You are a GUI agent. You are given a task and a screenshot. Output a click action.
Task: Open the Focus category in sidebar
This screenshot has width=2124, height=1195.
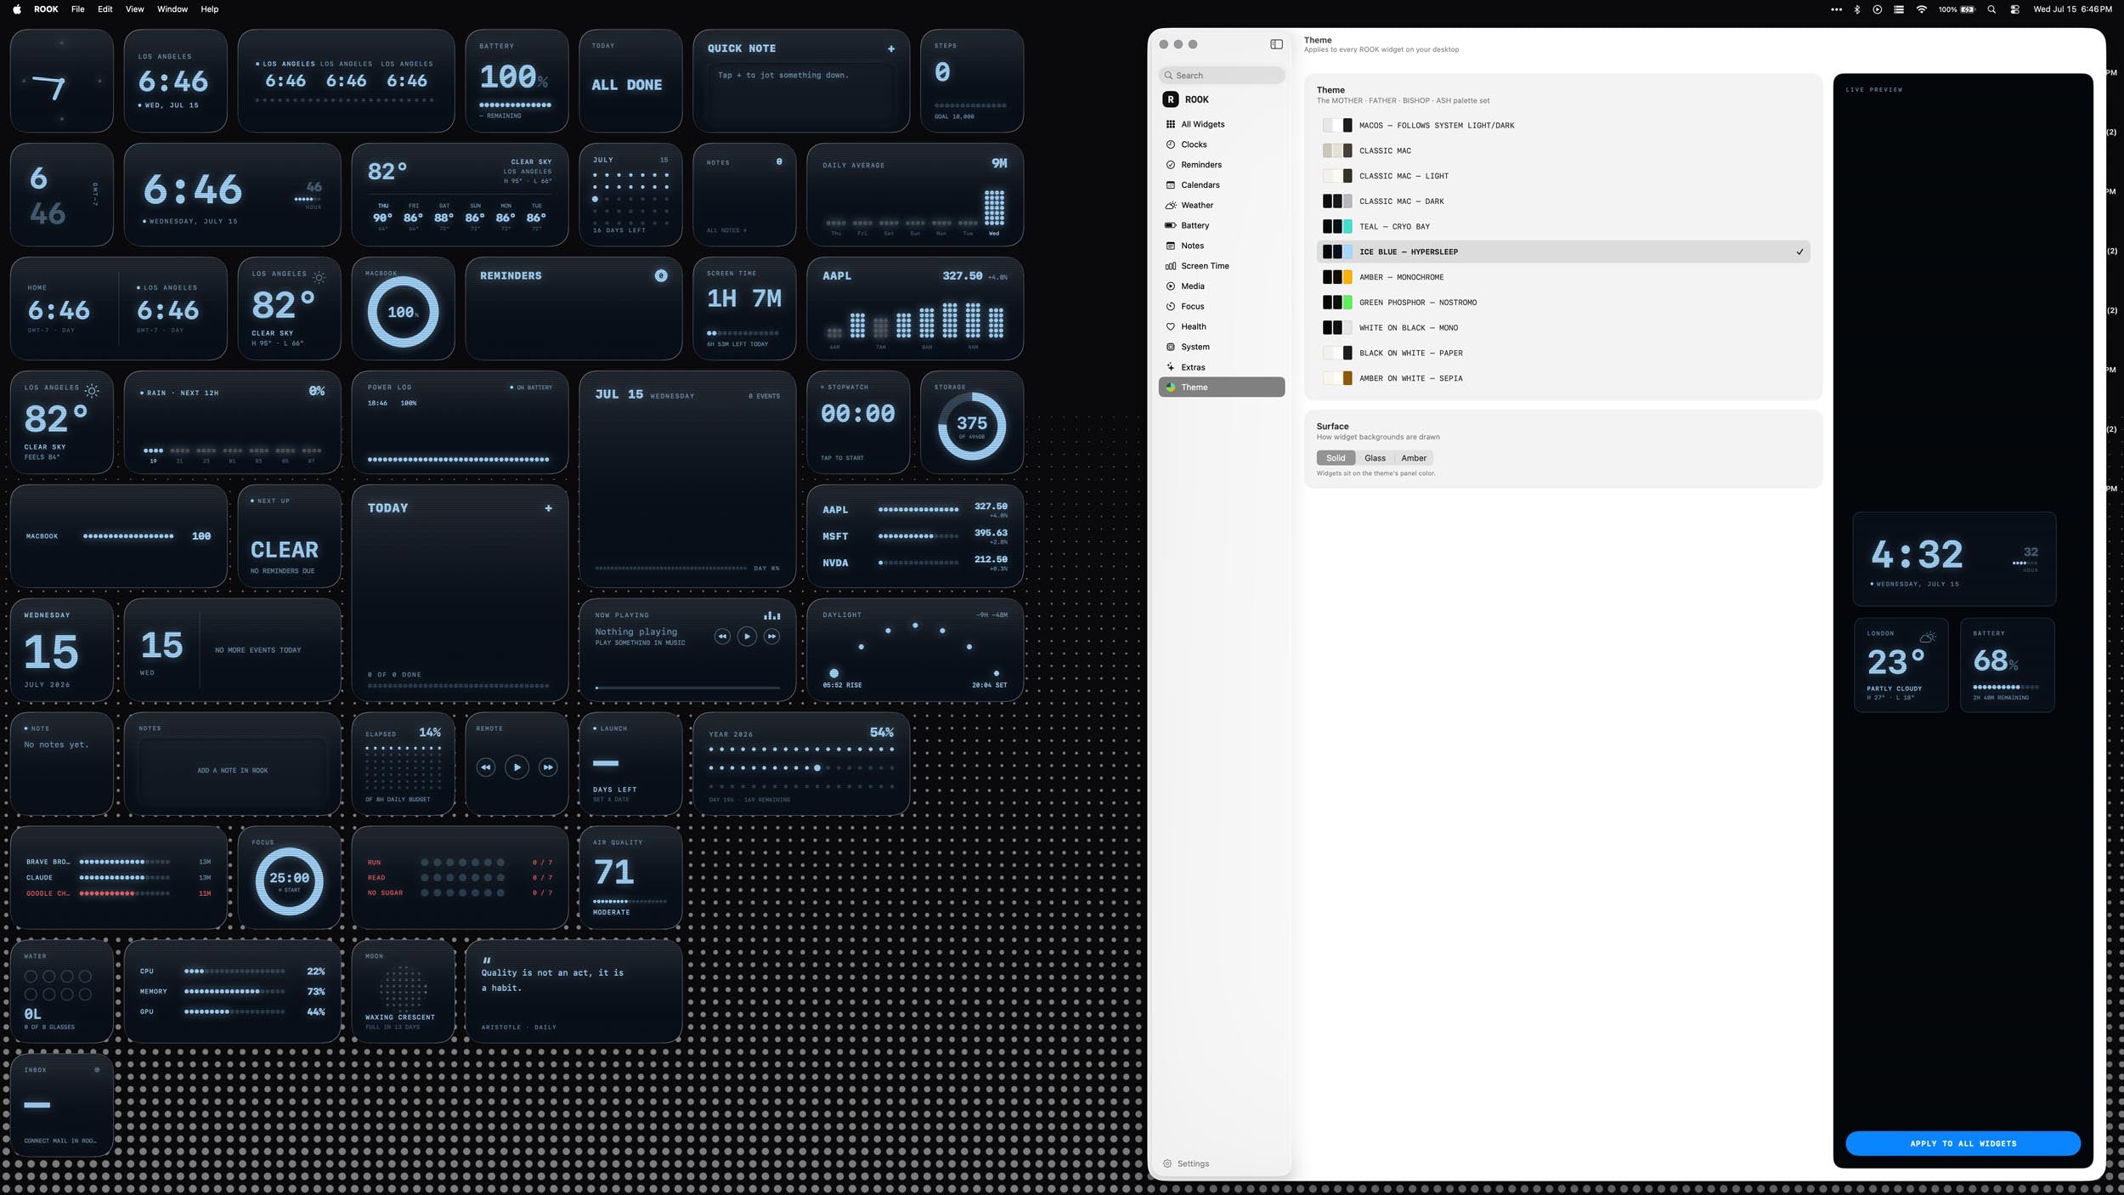(1221, 307)
